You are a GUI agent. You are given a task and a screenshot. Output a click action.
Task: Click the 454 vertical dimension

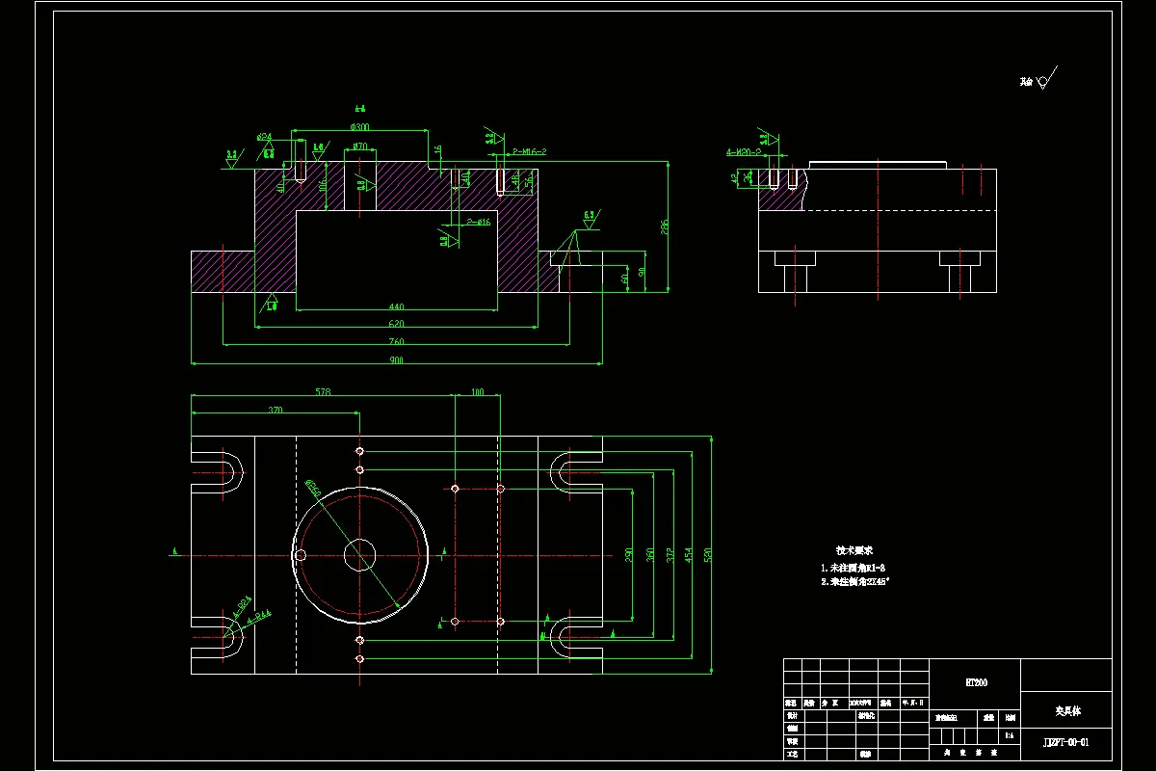tap(688, 554)
